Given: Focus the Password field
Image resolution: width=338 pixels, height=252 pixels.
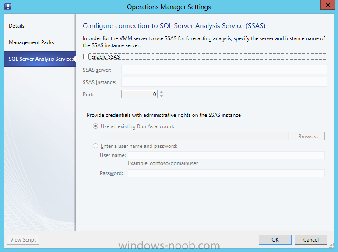Looking at the screenshot, I should 226,173.
